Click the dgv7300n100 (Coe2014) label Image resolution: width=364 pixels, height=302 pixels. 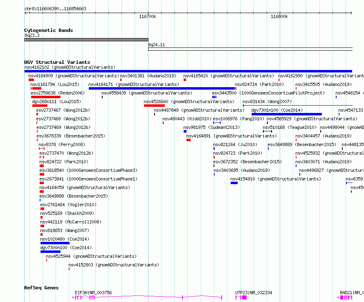[66, 248]
